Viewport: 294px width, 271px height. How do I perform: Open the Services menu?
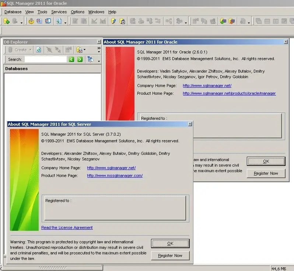tap(59, 12)
